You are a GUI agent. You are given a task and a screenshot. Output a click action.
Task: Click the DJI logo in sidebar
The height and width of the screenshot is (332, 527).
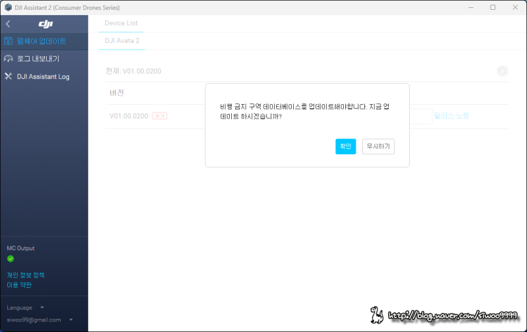click(x=45, y=24)
